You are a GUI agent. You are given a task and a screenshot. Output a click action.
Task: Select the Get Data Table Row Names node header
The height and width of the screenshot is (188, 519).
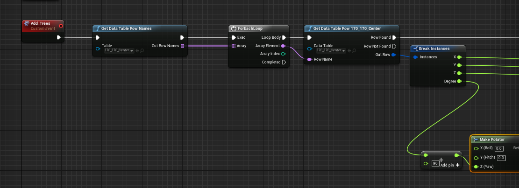point(140,28)
